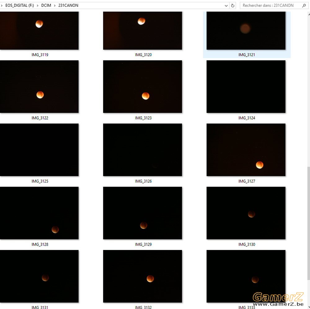
Task: Expand chevron after EOS_DIGITAL (F:)
Action: [x=38, y=6]
